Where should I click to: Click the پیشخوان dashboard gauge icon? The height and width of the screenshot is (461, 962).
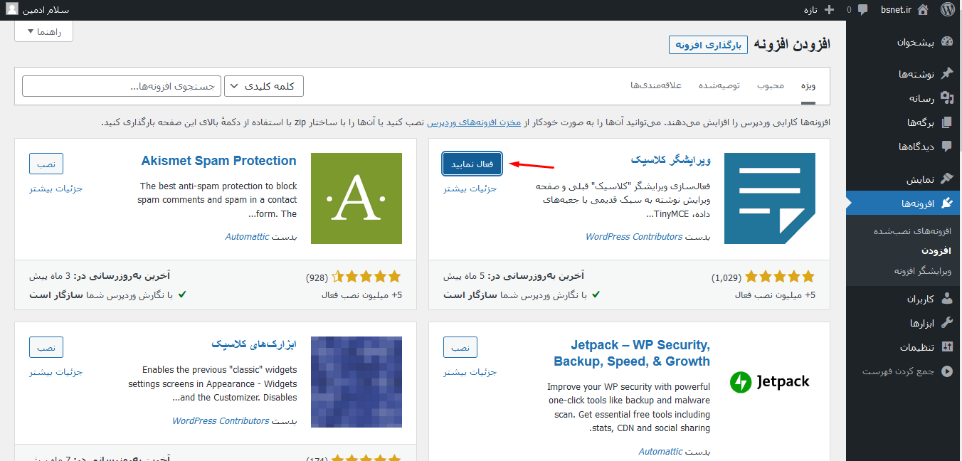946,42
